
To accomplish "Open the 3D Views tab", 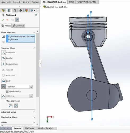I will [x=29, y=128].
